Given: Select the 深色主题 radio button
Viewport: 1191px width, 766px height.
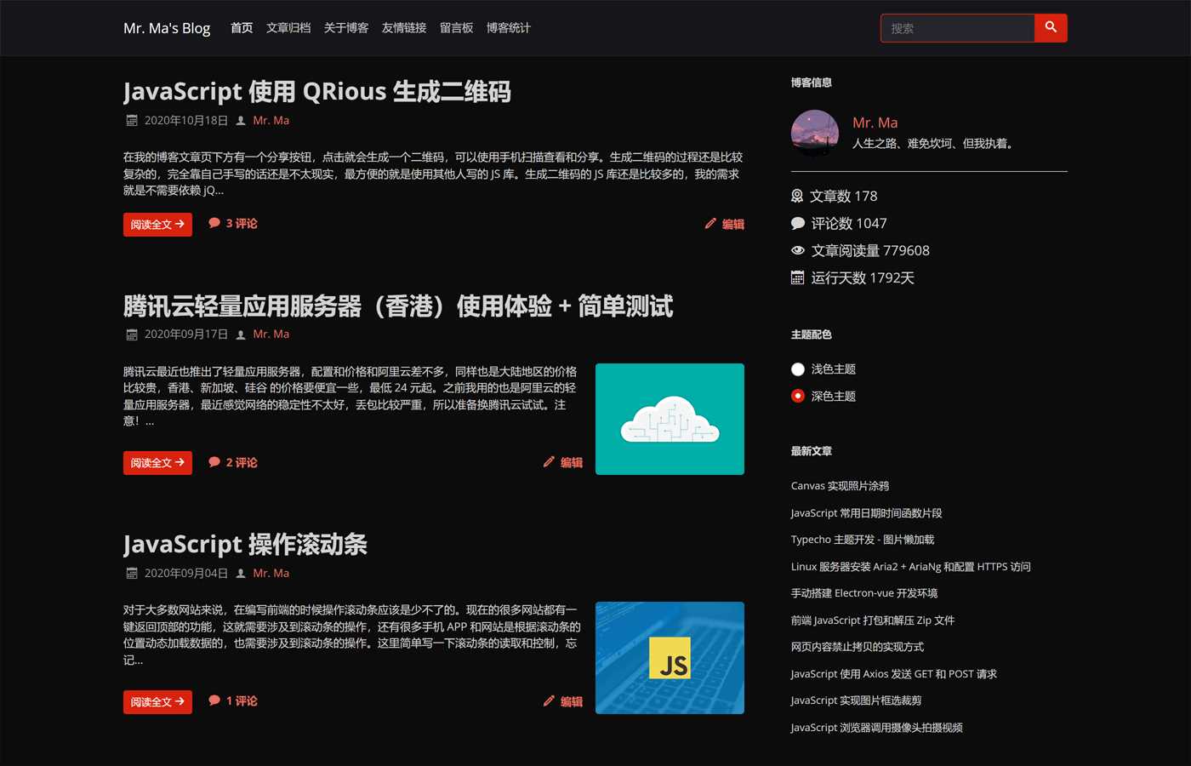Looking at the screenshot, I should pyautogui.click(x=797, y=395).
